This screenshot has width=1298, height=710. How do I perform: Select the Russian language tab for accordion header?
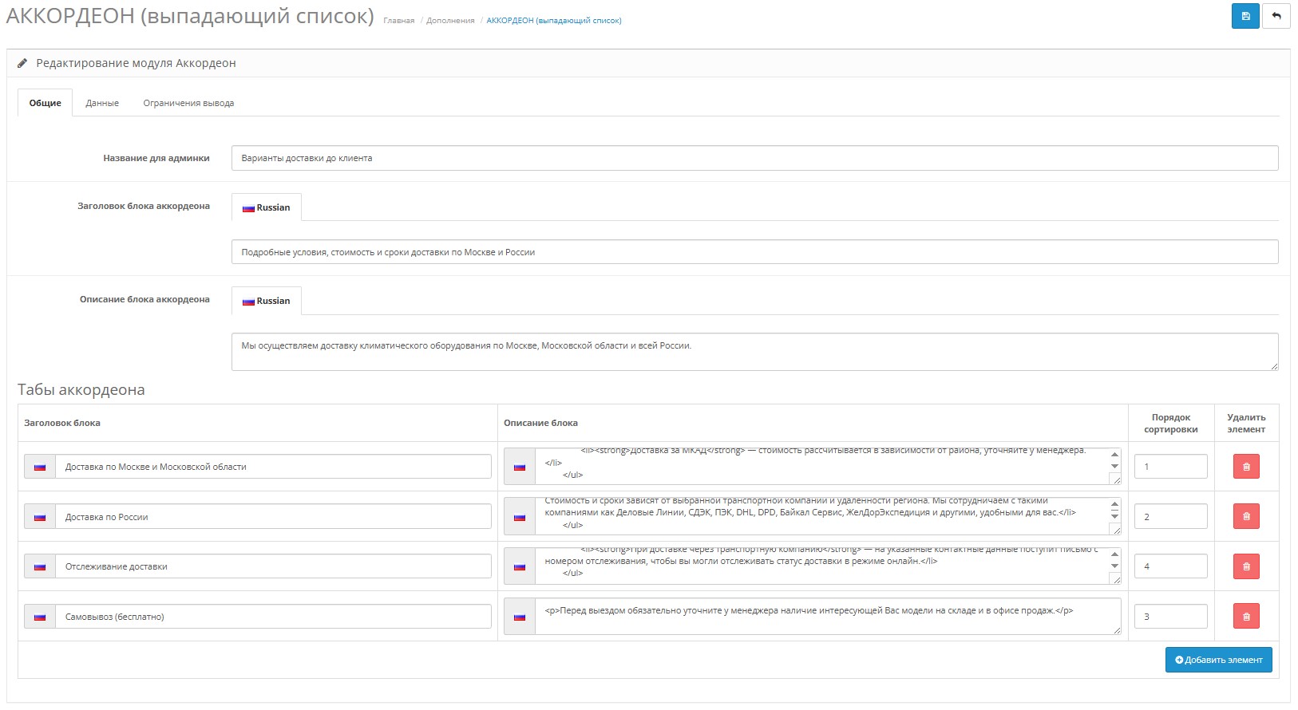pos(267,207)
